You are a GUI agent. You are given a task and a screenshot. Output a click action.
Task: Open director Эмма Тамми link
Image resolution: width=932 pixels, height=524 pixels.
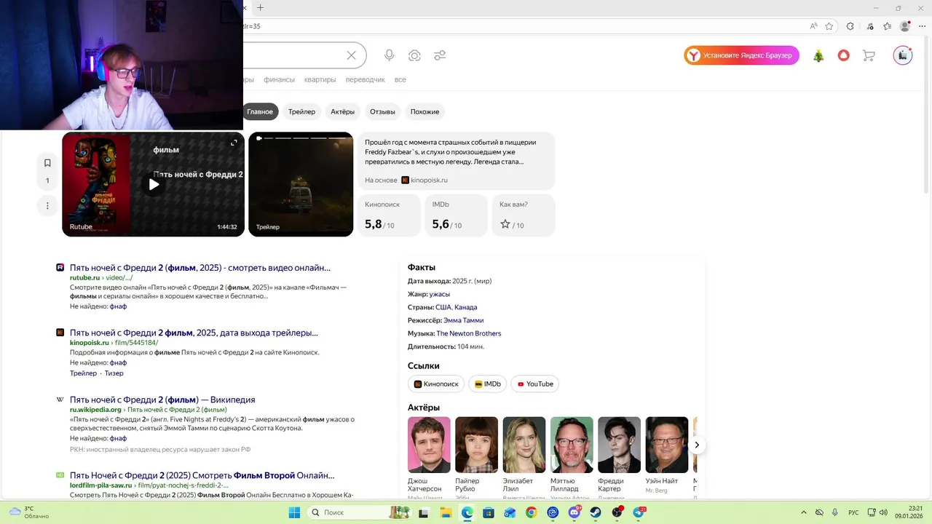pyautogui.click(x=464, y=320)
